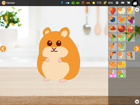Check the orange hunger level bar
Screen dimensions: 140x105
tap(88, 3)
